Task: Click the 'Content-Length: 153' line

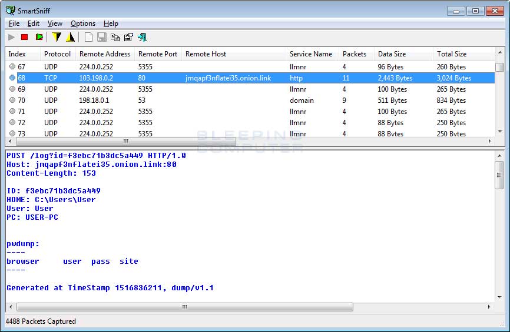Action: pyautogui.click(x=51, y=173)
